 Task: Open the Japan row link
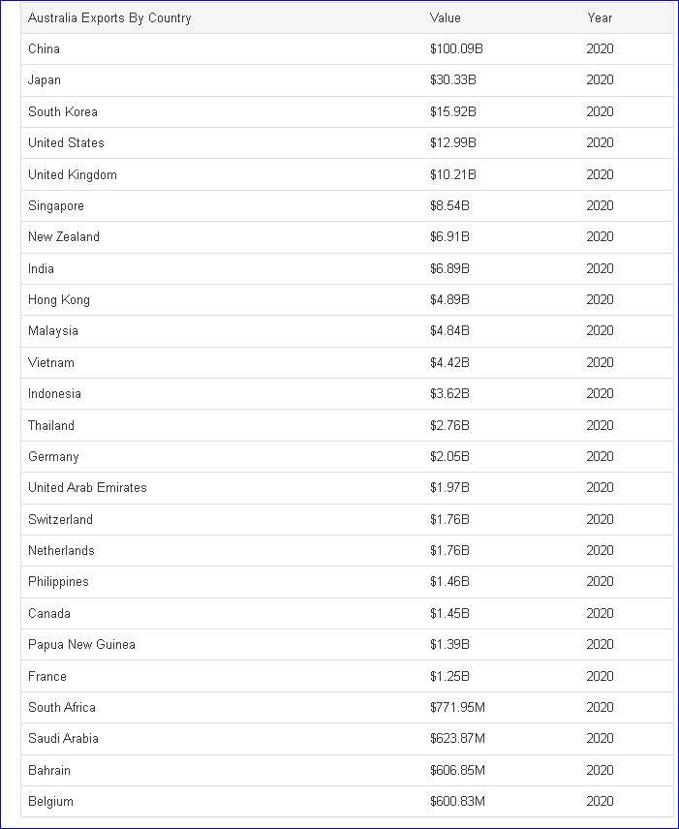click(45, 80)
